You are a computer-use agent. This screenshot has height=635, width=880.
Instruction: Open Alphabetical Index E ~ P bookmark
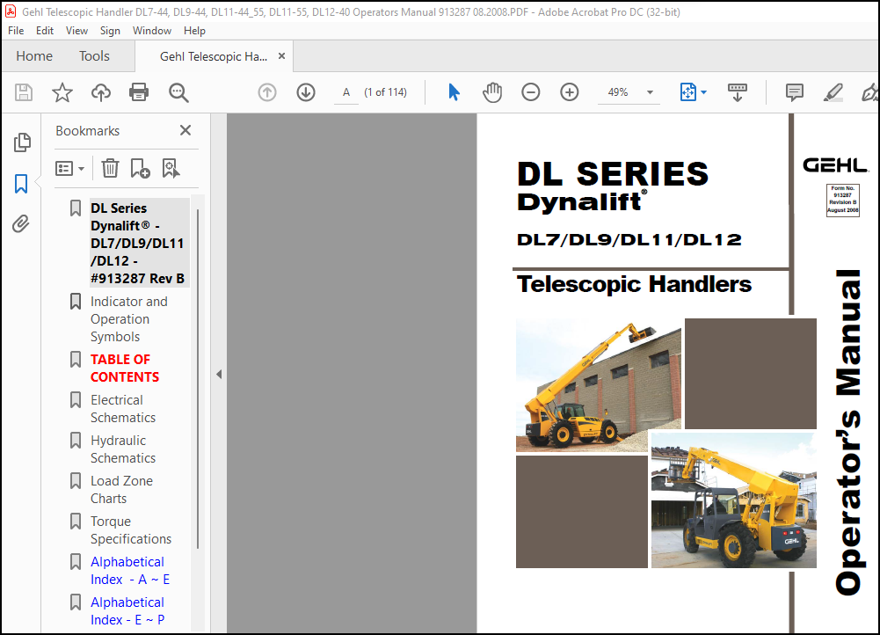tap(127, 611)
